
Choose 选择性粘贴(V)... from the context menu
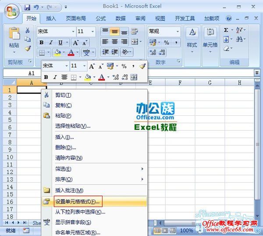tap(94, 126)
